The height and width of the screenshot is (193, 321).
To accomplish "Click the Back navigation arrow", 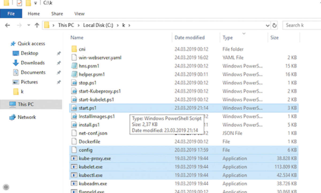I will pos(7,25).
